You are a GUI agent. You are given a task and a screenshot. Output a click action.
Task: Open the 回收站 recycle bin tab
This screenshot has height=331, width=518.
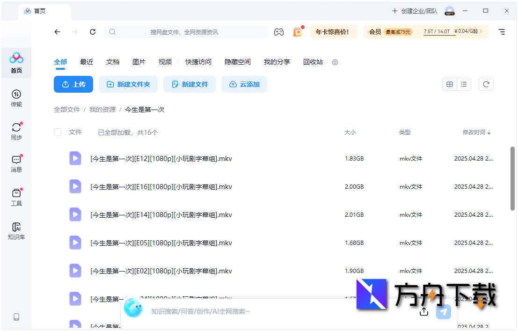coord(312,62)
